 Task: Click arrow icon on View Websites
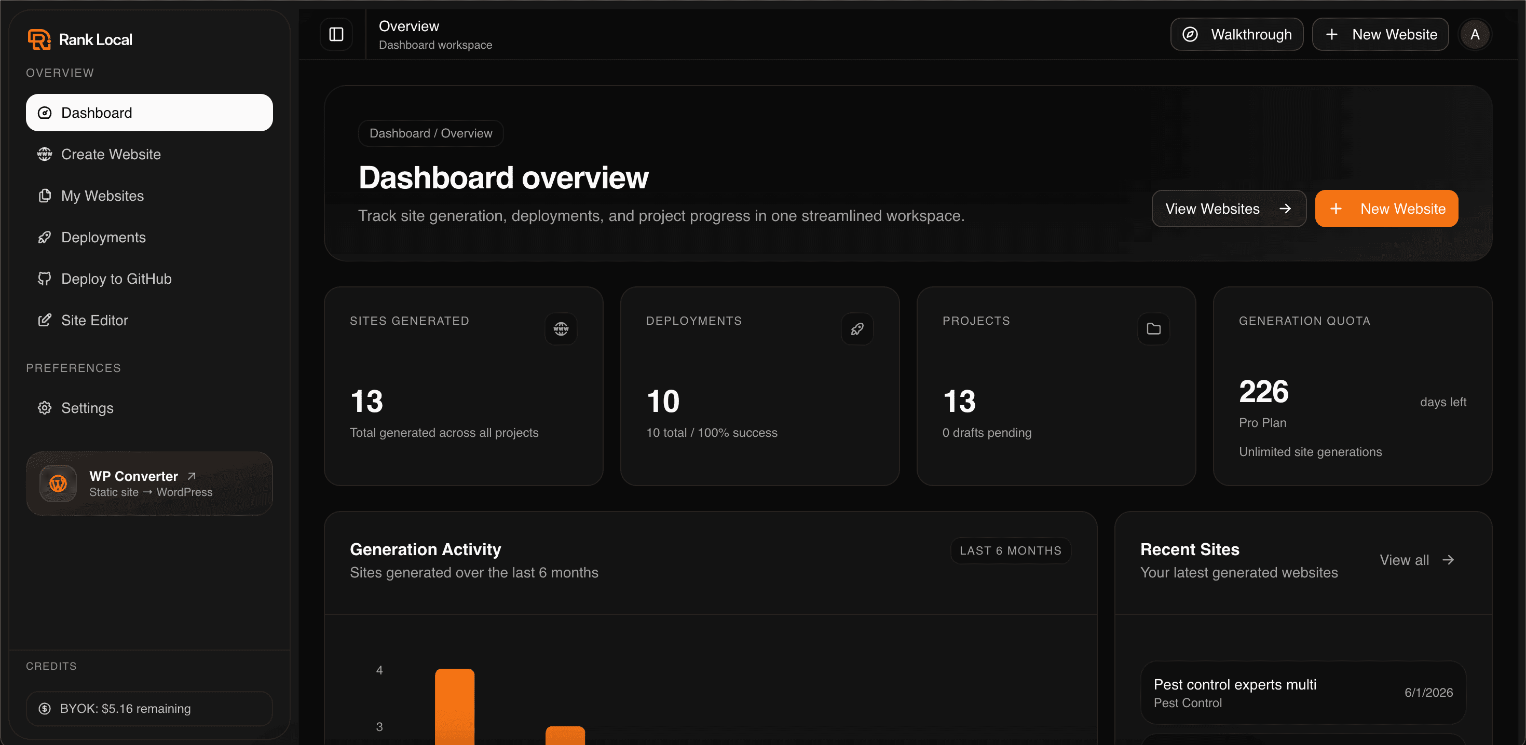coord(1285,209)
